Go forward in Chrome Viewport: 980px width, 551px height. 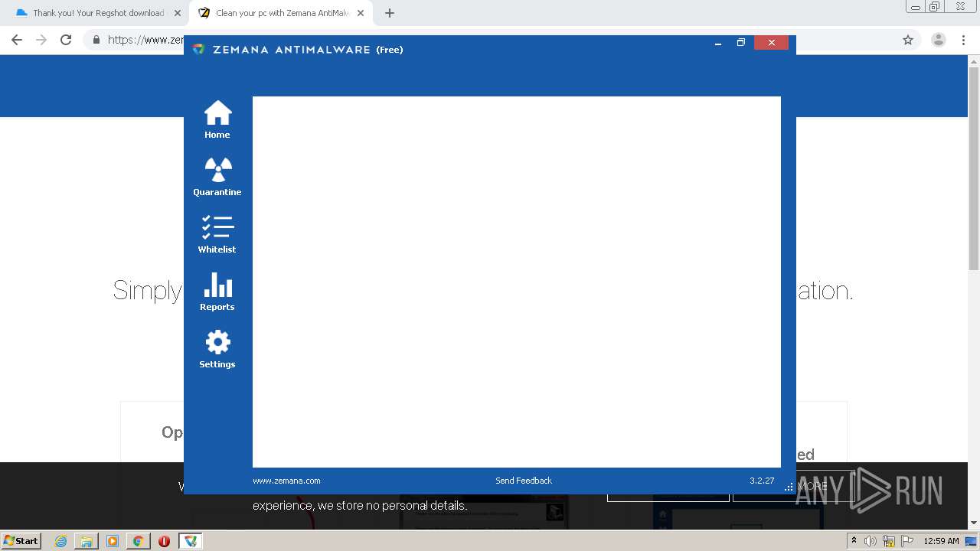click(41, 40)
